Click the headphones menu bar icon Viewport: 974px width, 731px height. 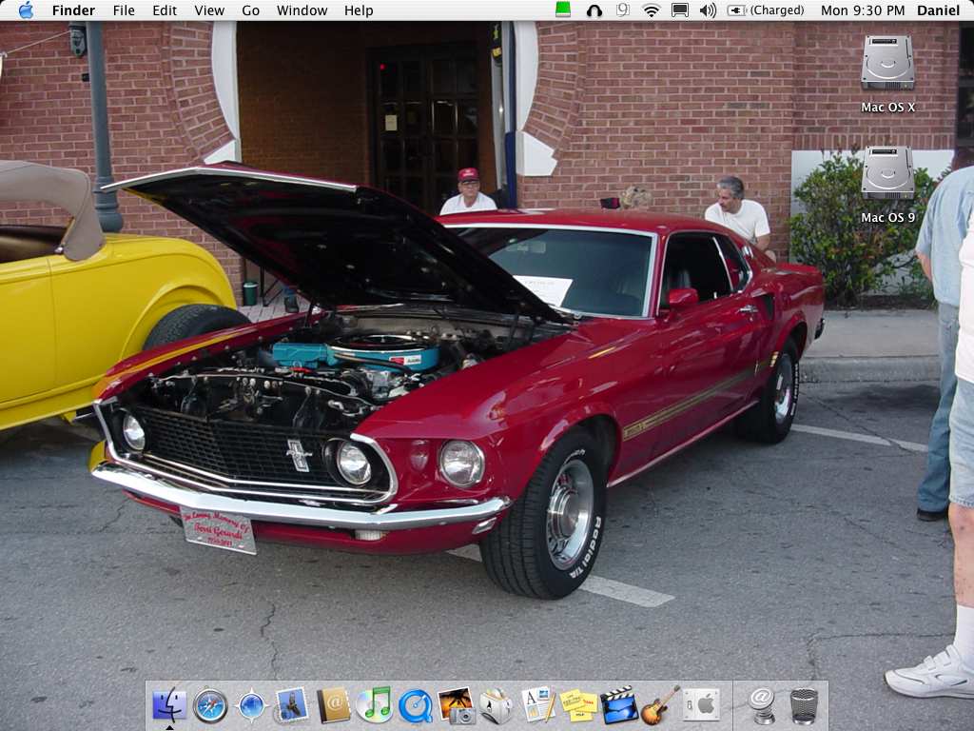594,10
